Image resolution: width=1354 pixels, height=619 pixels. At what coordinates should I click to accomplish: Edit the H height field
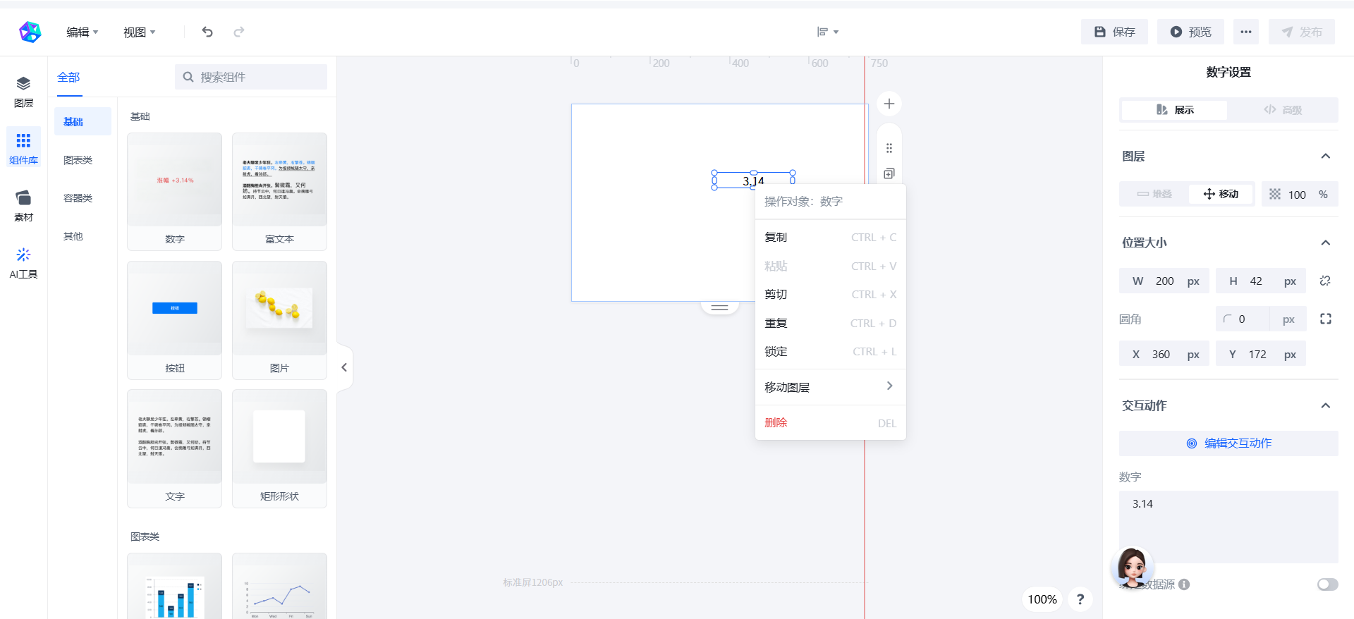1261,281
